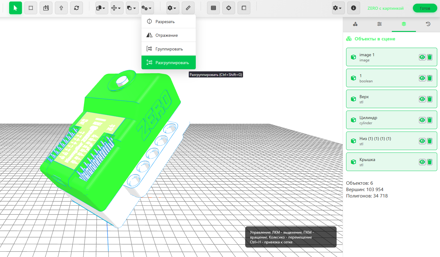Toggle visibility of the Верх object

[422, 99]
